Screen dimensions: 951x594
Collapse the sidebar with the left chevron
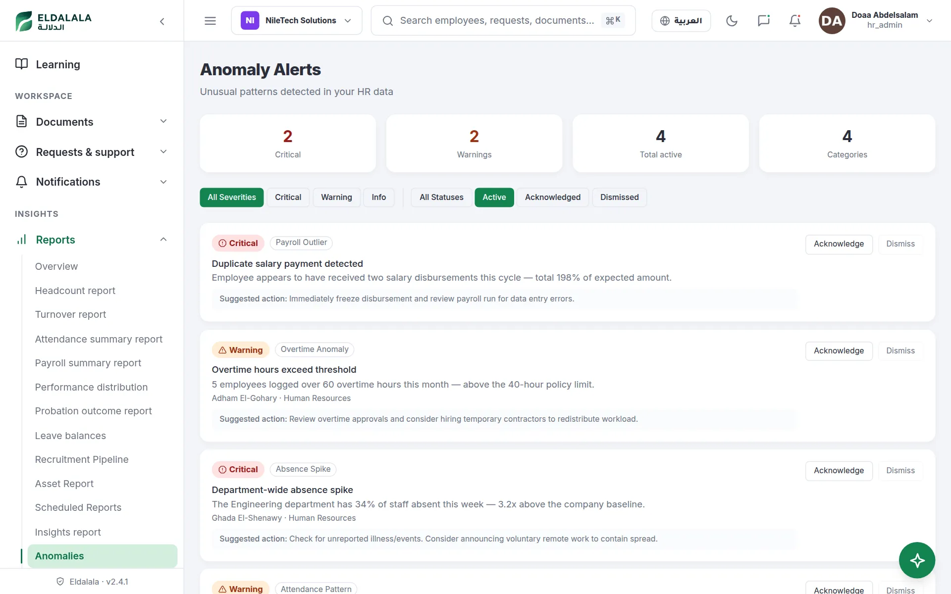(x=162, y=21)
